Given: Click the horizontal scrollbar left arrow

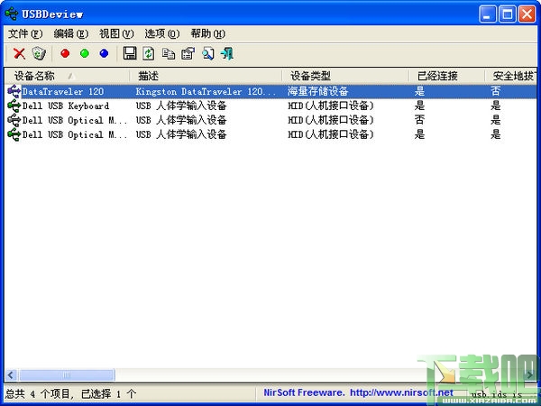Looking at the screenshot, I should point(11,375).
